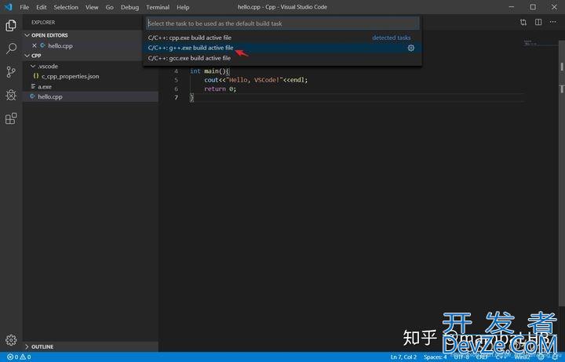Click Ln 7, Col 2 in status bar
The height and width of the screenshot is (362, 565).
point(403,357)
